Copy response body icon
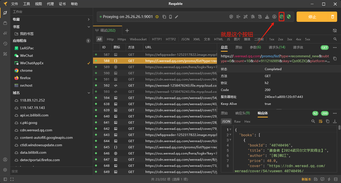This screenshot has height=183, width=341. click(328, 121)
